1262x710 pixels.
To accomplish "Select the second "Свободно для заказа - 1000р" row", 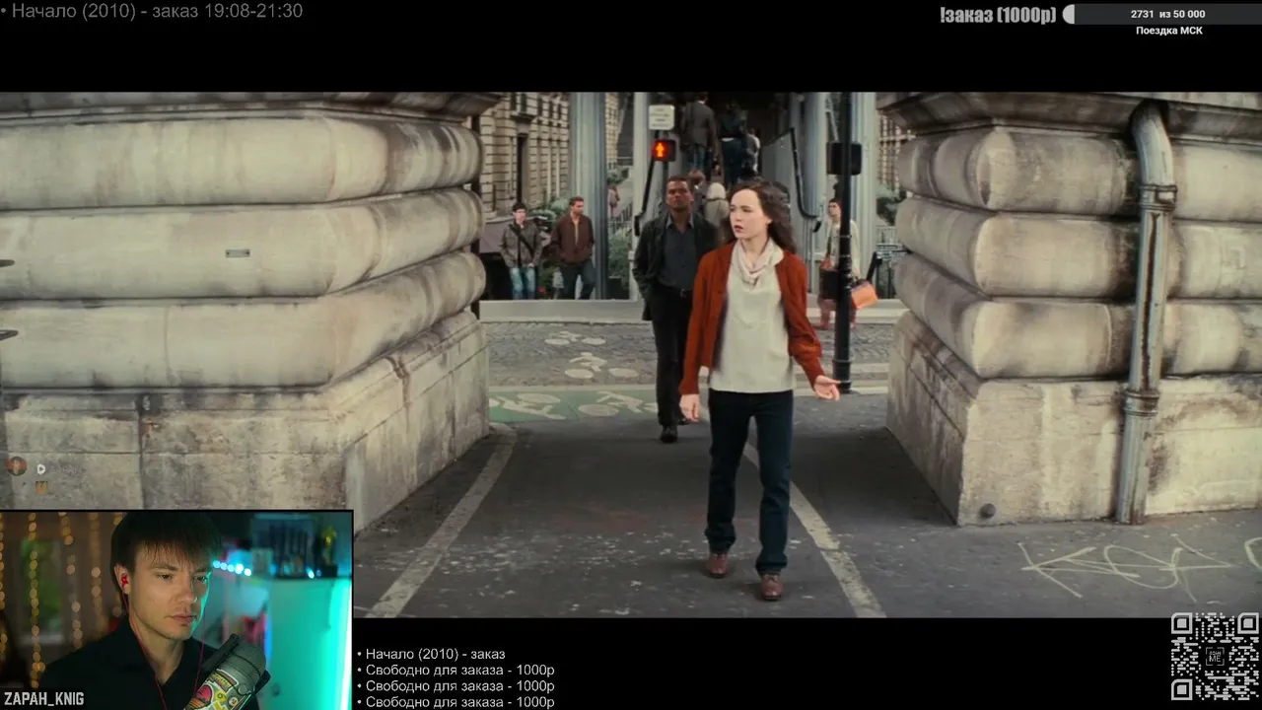I will (456, 686).
